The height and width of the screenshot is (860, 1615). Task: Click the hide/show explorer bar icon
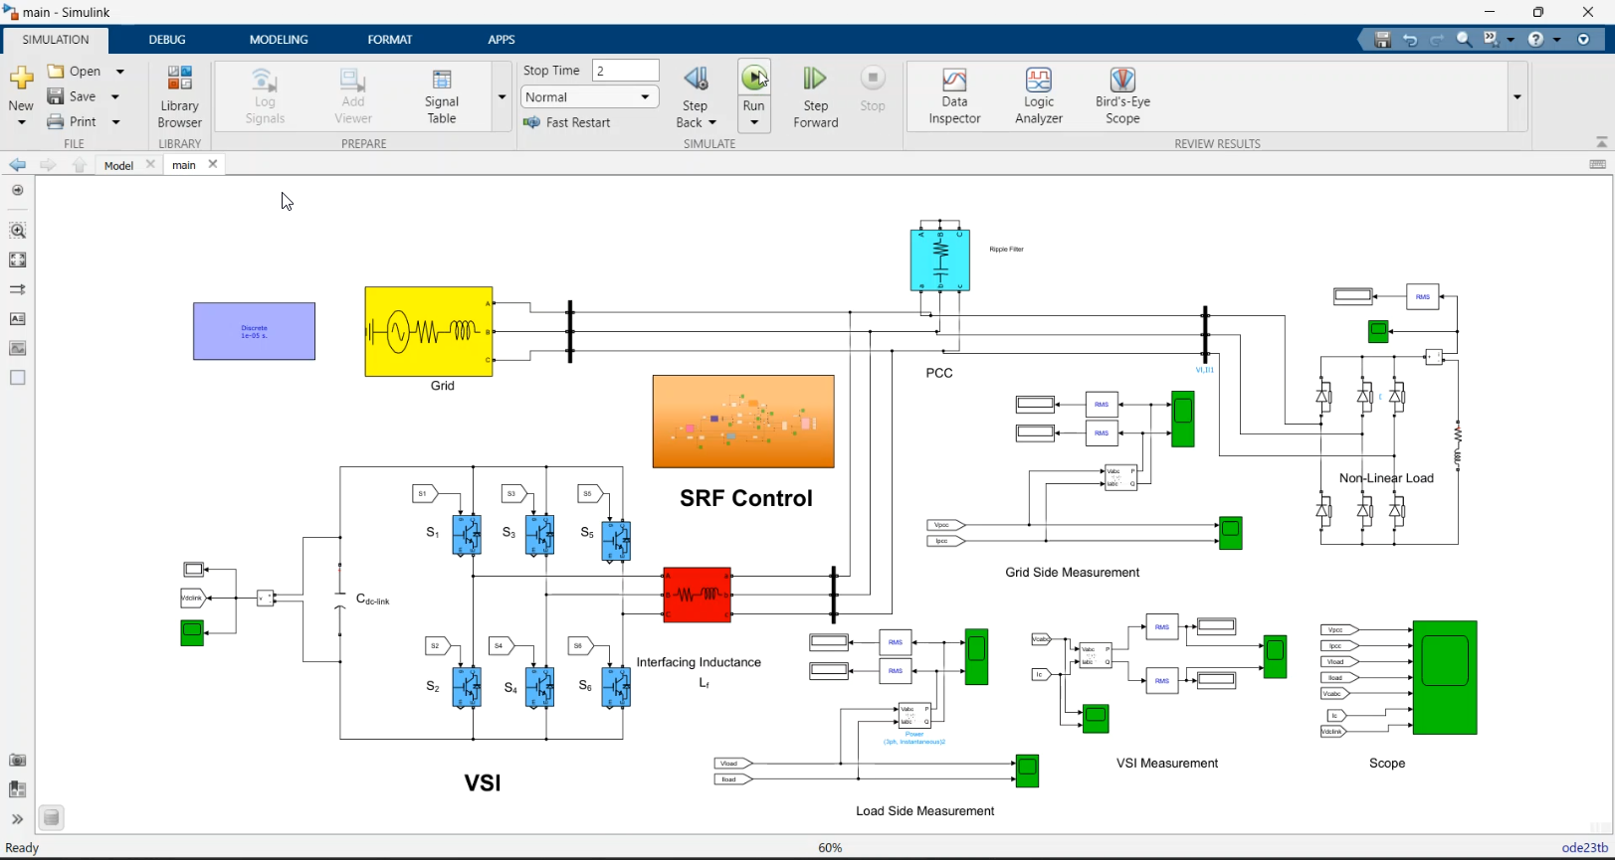[18, 191]
